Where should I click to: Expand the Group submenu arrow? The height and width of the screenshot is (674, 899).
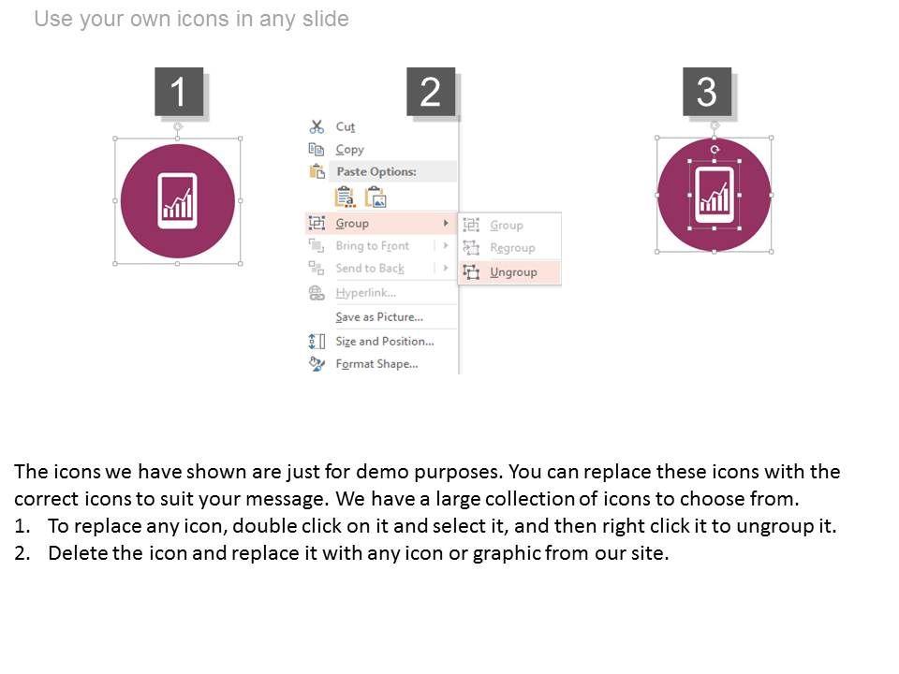(446, 223)
